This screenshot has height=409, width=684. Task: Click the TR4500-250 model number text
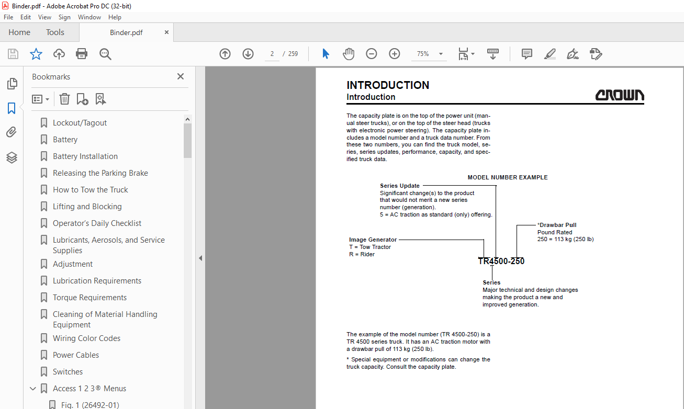coord(501,261)
